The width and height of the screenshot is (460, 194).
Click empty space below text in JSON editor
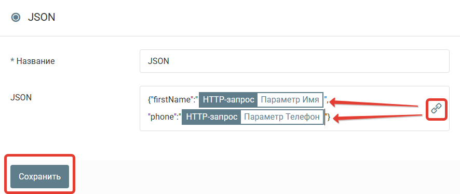[294, 127]
